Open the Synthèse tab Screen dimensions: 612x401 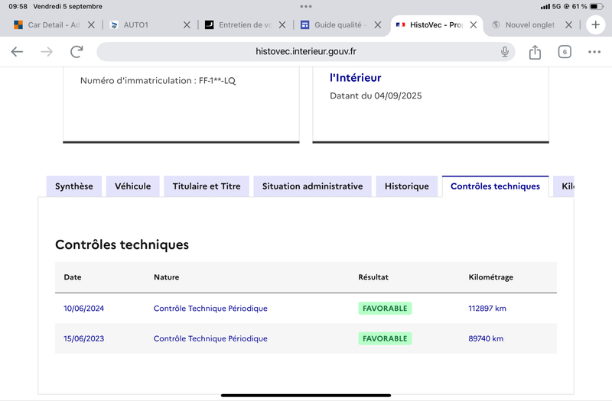(x=74, y=186)
